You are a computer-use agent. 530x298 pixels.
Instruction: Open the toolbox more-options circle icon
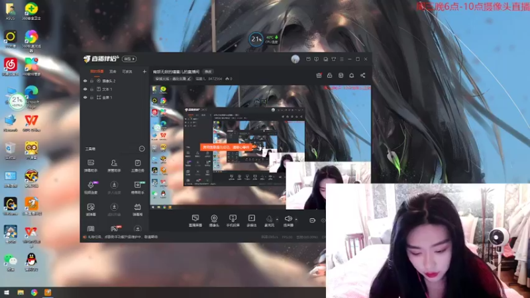(x=142, y=148)
